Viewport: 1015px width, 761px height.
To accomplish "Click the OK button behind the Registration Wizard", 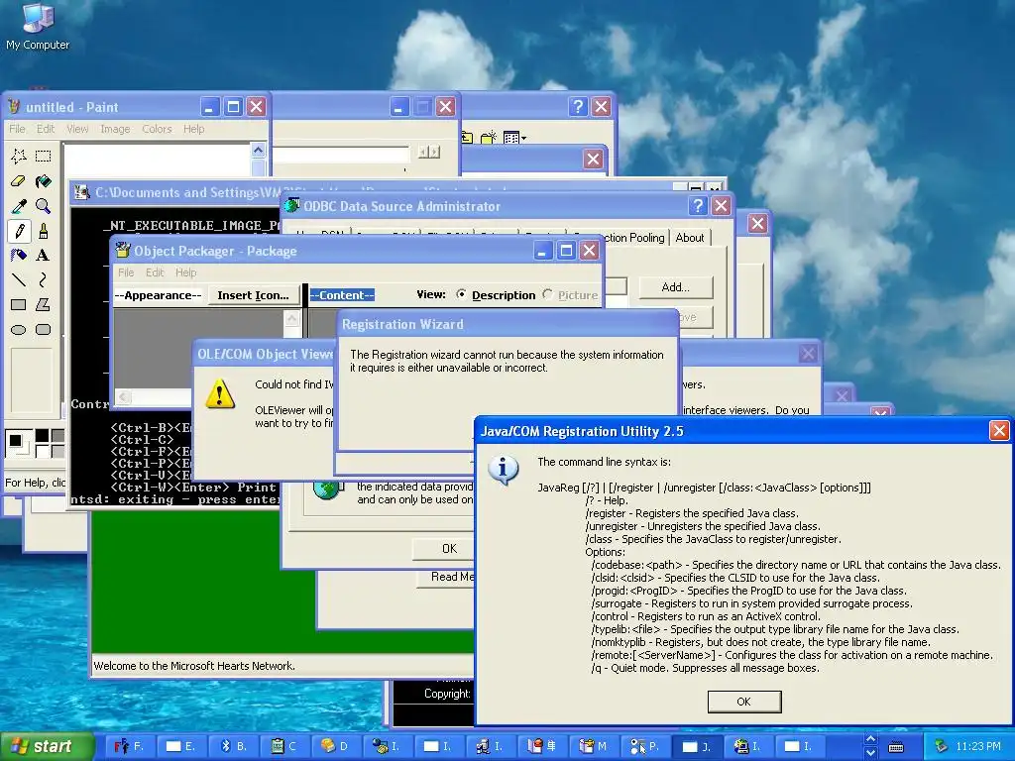I will click(444, 549).
